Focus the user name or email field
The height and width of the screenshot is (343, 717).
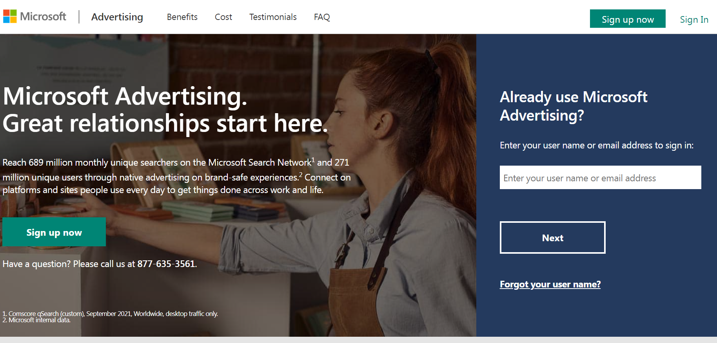(600, 177)
